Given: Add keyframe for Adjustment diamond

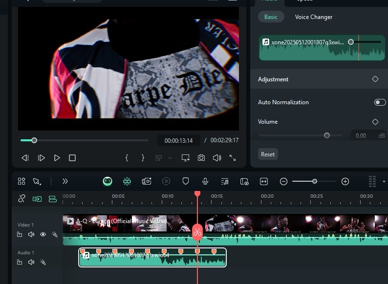Looking at the screenshot, I should tap(375, 79).
